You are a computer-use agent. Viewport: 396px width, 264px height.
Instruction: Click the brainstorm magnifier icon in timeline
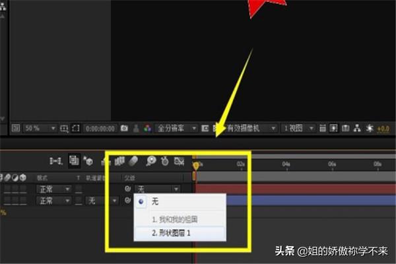(x=150, y=160)
